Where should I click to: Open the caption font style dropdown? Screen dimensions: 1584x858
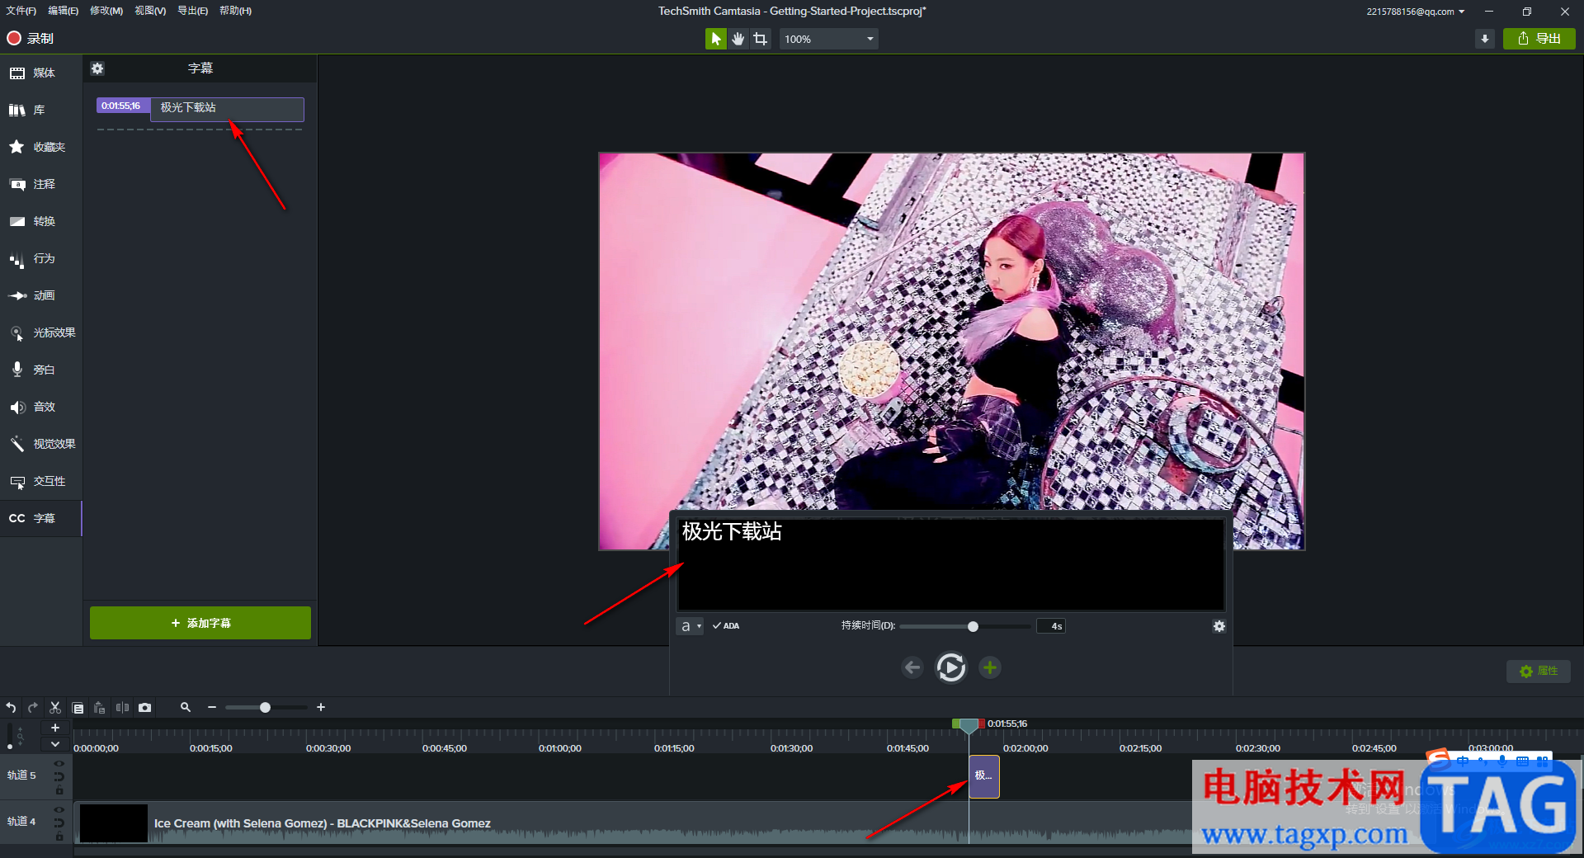pyautogui.click(x=690, y=626)
